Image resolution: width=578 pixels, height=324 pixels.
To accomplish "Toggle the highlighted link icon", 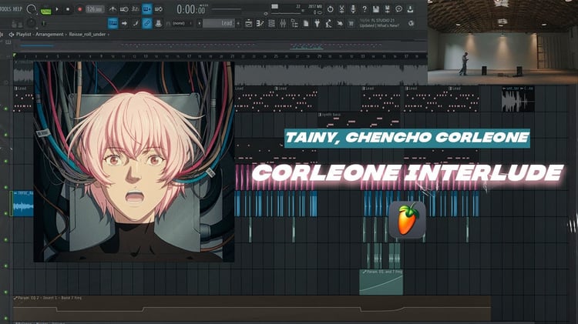I will [147, 23].
